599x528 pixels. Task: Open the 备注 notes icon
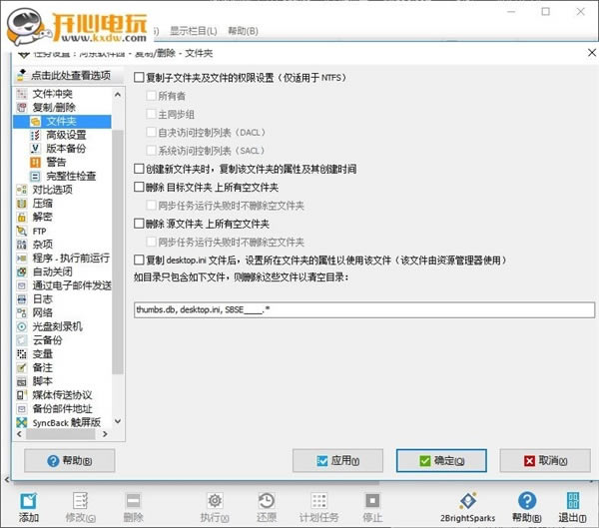[x=22, y=367]
